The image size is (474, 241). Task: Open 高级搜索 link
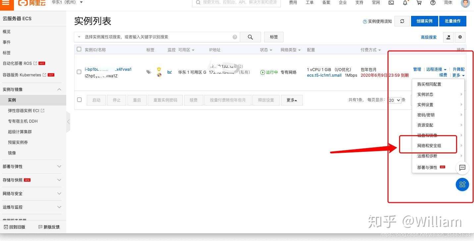click(x=429, y=37)
